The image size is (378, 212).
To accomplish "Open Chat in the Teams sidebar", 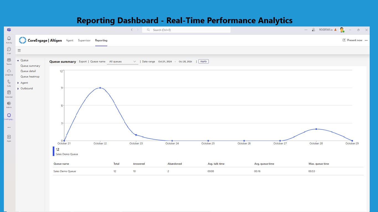I will tap(9, 51).
